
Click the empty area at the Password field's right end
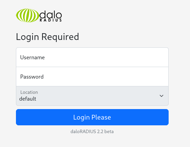(157, 77)
